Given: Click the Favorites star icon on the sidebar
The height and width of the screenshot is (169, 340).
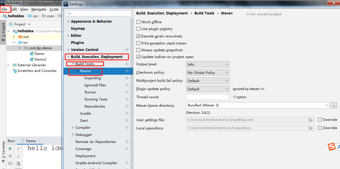Looking at the screenshot, I should click(3, 161).
